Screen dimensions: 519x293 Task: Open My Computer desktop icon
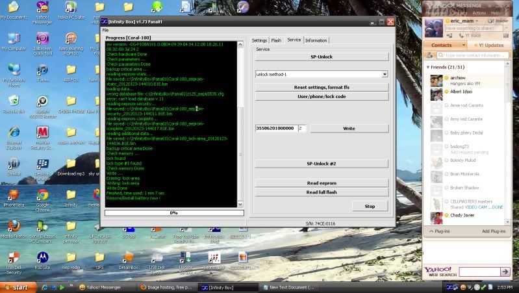14,42
